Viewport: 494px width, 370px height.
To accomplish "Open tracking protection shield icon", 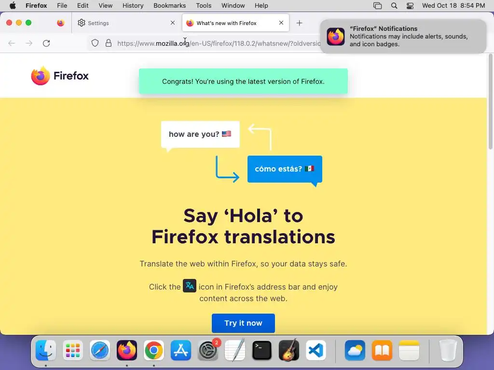I will [x=95, y=43].
